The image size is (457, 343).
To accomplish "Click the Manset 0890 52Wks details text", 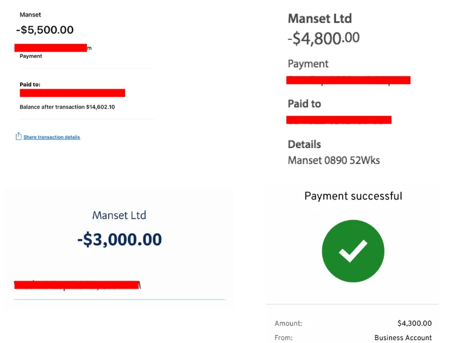I will coord(334,160).
